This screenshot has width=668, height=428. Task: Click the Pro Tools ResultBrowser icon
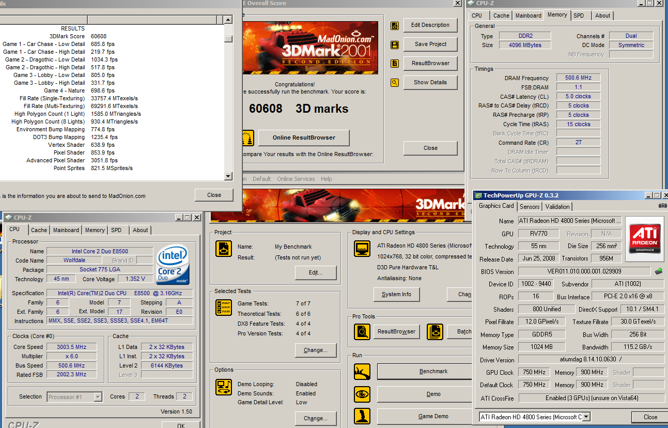[362, 332]
